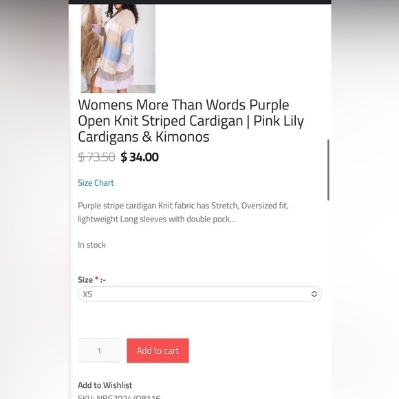Click the Size Chart link
Image resolution: width=399 pixels, height=399 pixels.
coord(96,183)
